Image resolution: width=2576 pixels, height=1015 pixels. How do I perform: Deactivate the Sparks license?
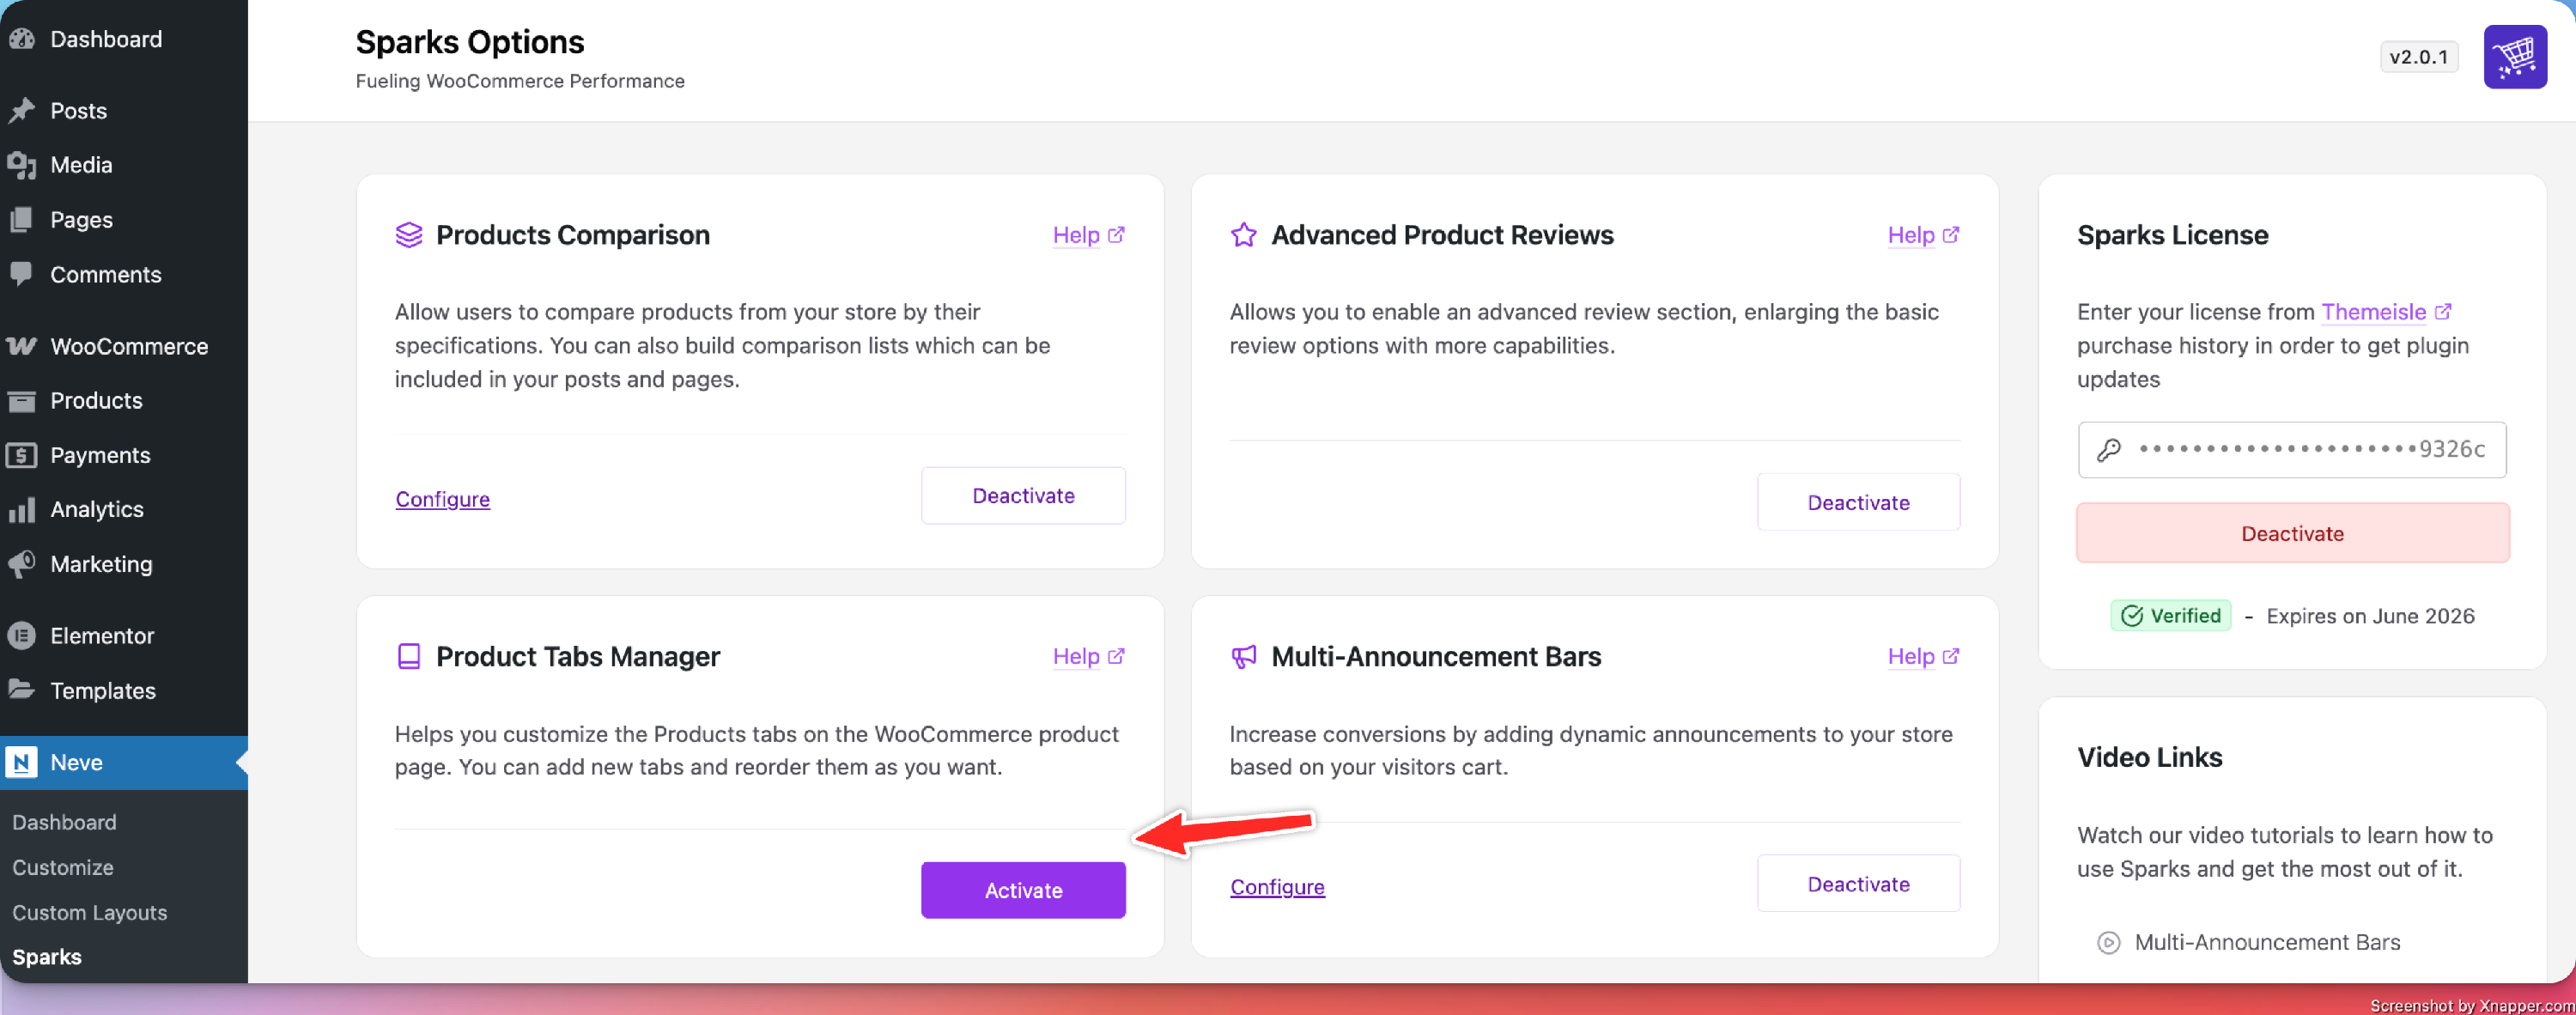tap(2292, 533)
